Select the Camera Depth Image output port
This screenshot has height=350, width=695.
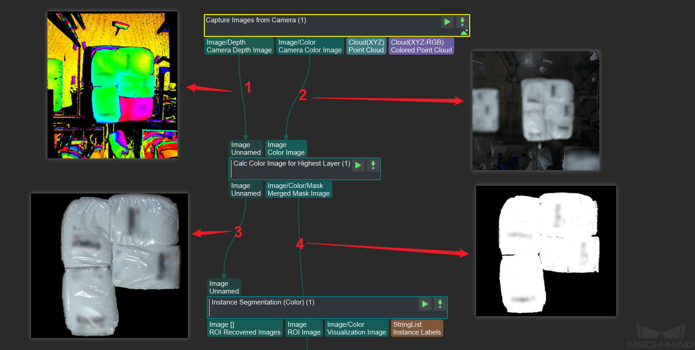point(239,46)
